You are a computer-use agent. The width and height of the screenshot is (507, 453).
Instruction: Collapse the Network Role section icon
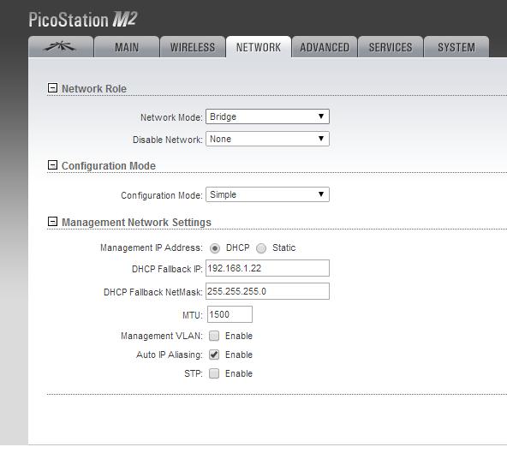coord(52,88)
